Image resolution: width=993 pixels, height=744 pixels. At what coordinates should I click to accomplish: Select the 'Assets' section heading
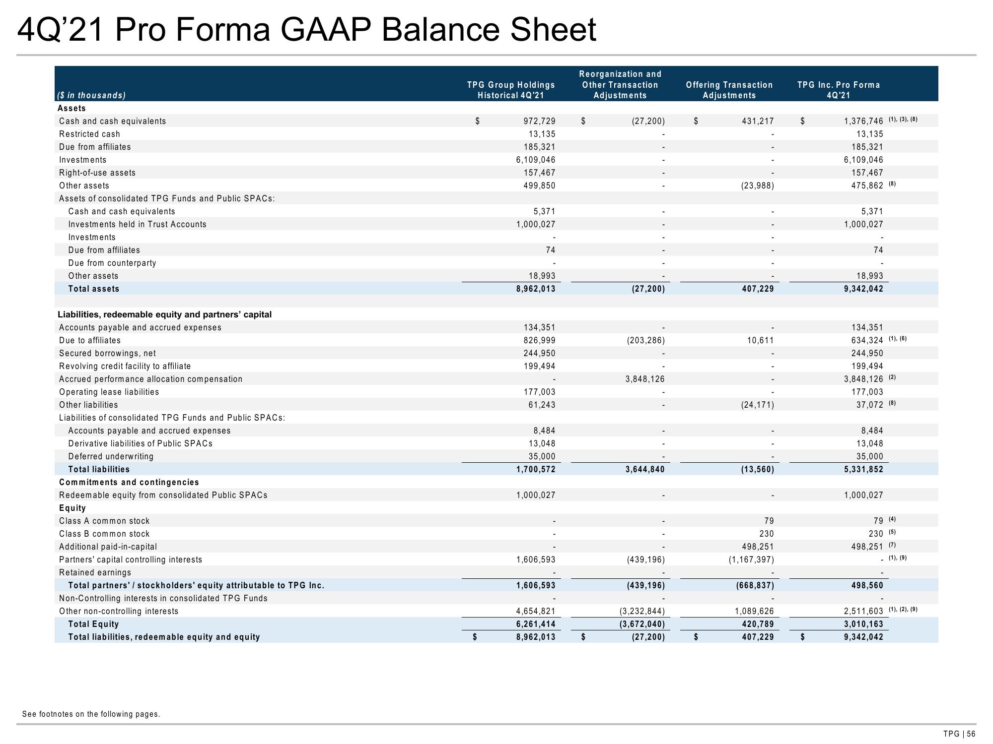tap(71, 108)
